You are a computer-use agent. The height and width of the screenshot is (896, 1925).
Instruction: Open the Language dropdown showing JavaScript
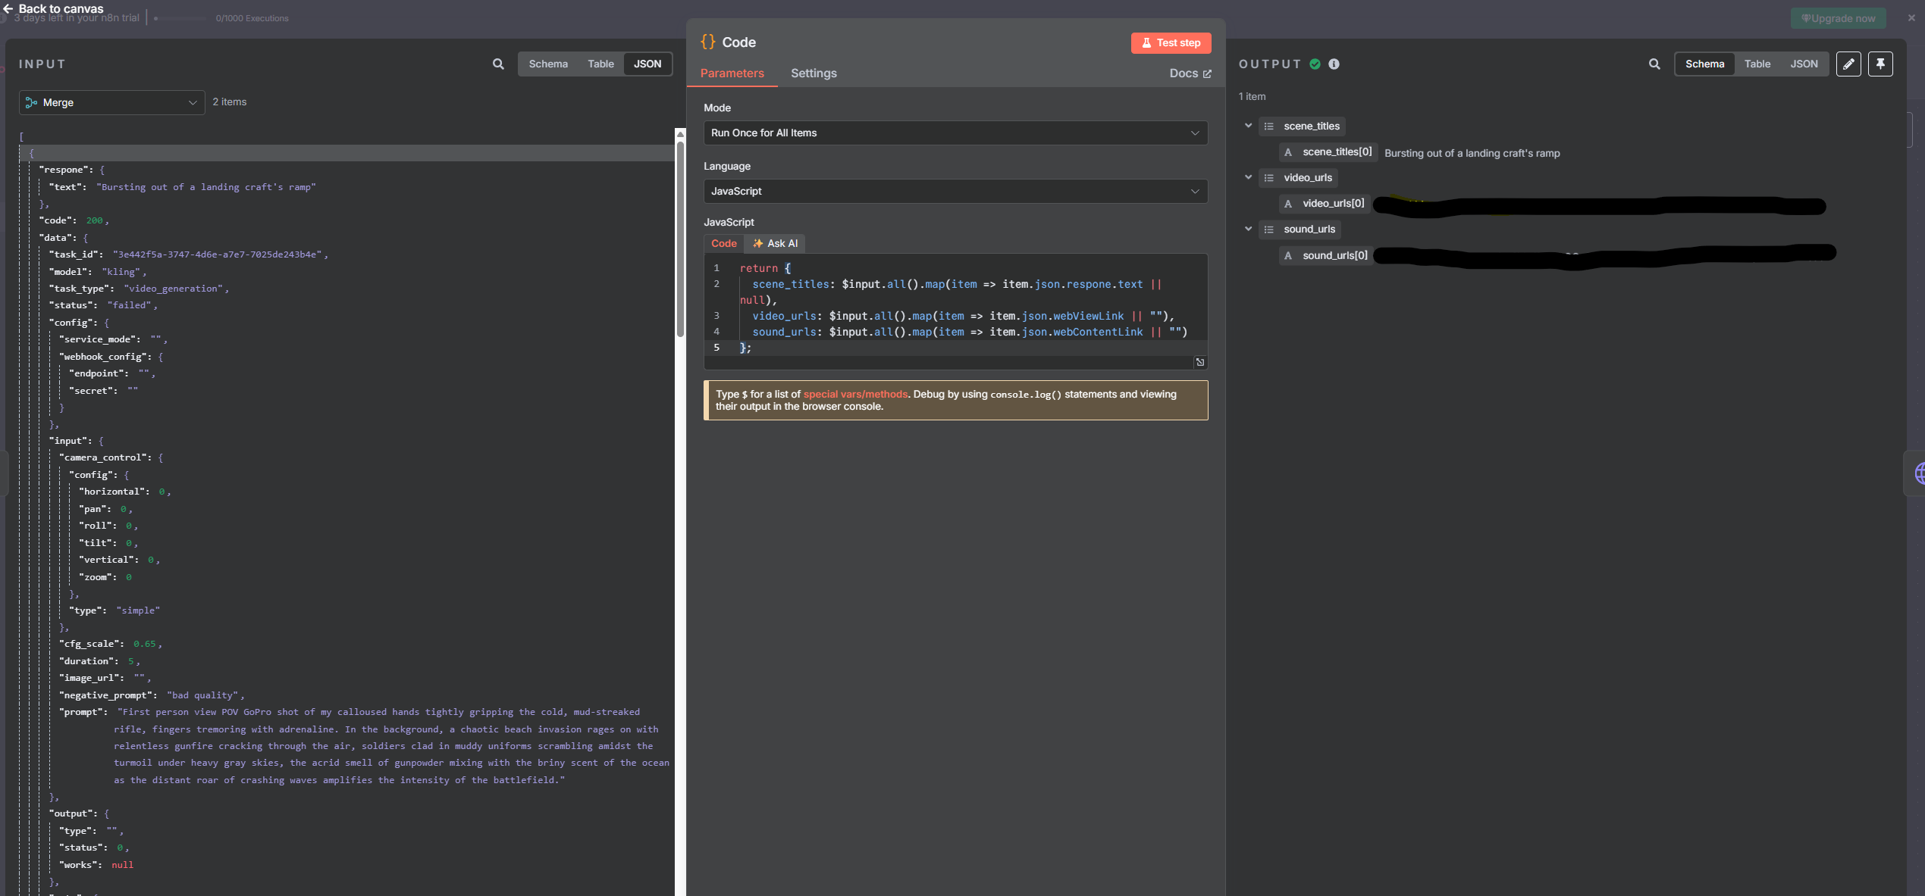pyautogui.click(x=955, y=191)
